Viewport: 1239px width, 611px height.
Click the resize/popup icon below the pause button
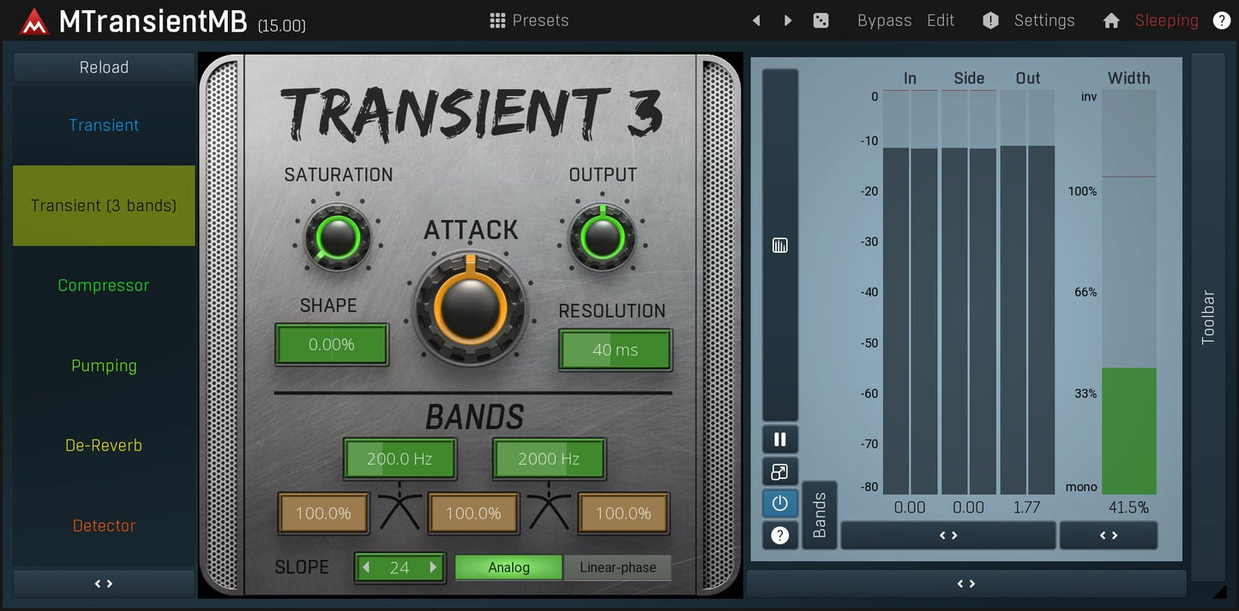point(779,470)
